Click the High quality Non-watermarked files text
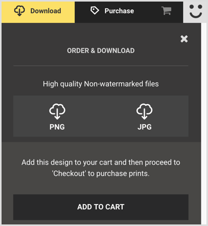Image resolution: width=208 pixels, height=226 pixels. (x=101, y=84)
